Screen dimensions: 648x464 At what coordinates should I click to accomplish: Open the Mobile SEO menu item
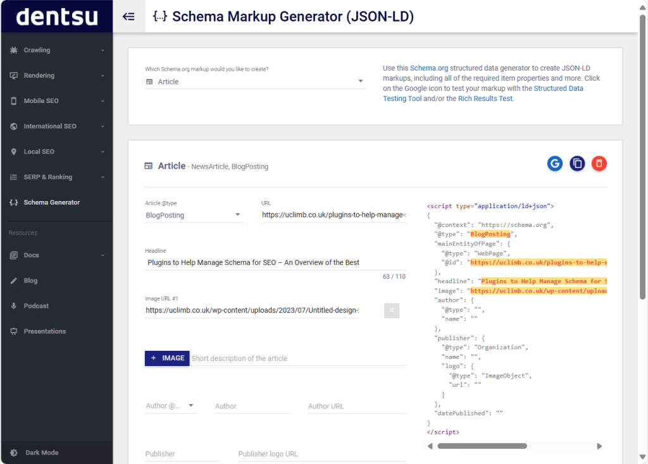point(39,101)
